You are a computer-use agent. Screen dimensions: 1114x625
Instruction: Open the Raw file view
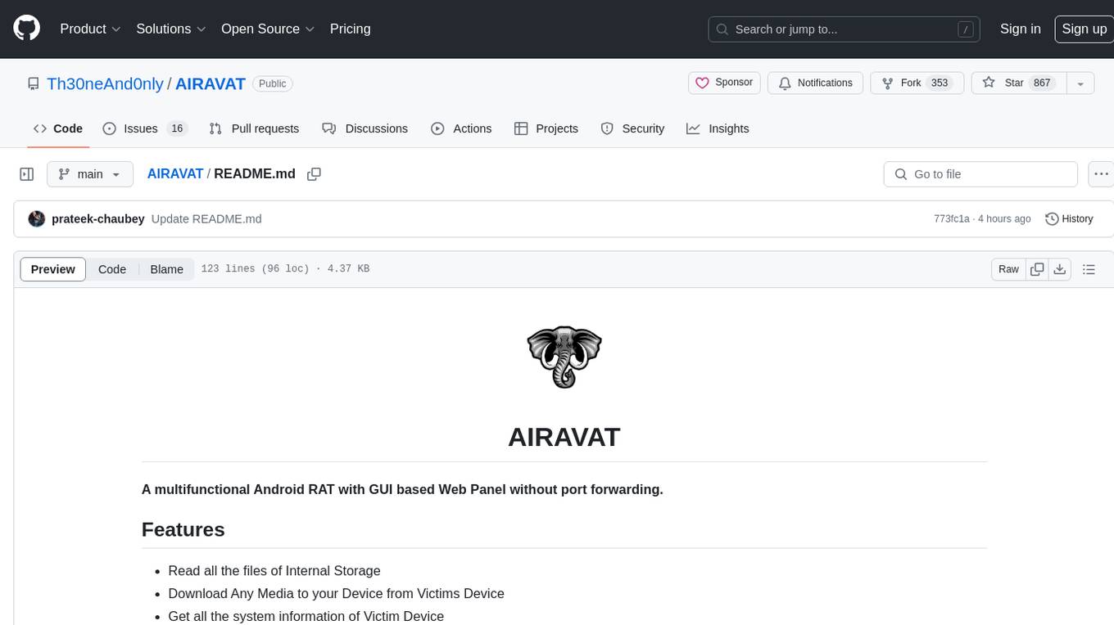pos(1008,269)
